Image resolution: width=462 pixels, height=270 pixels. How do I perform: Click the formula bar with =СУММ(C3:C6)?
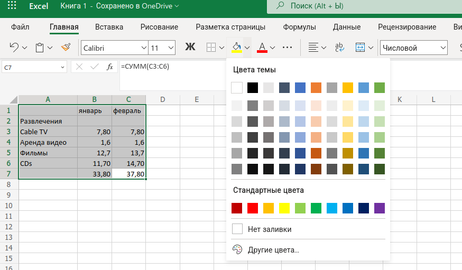point(172,76)
